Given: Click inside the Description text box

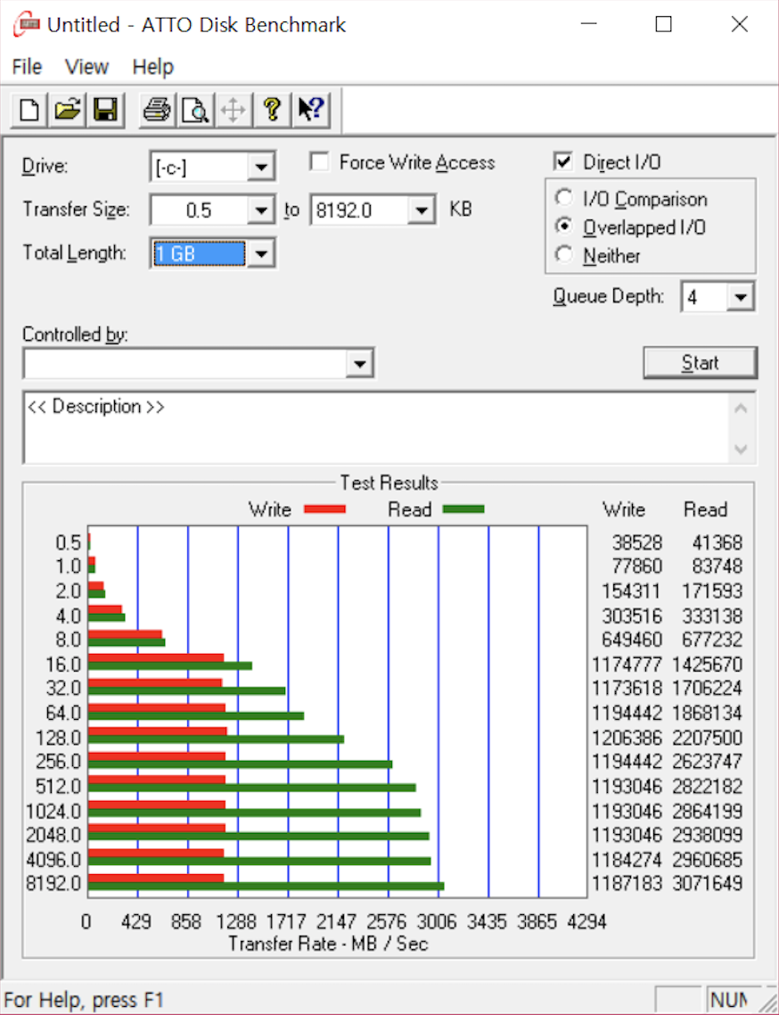Looking at the screenshot, I should pos(375,427).
